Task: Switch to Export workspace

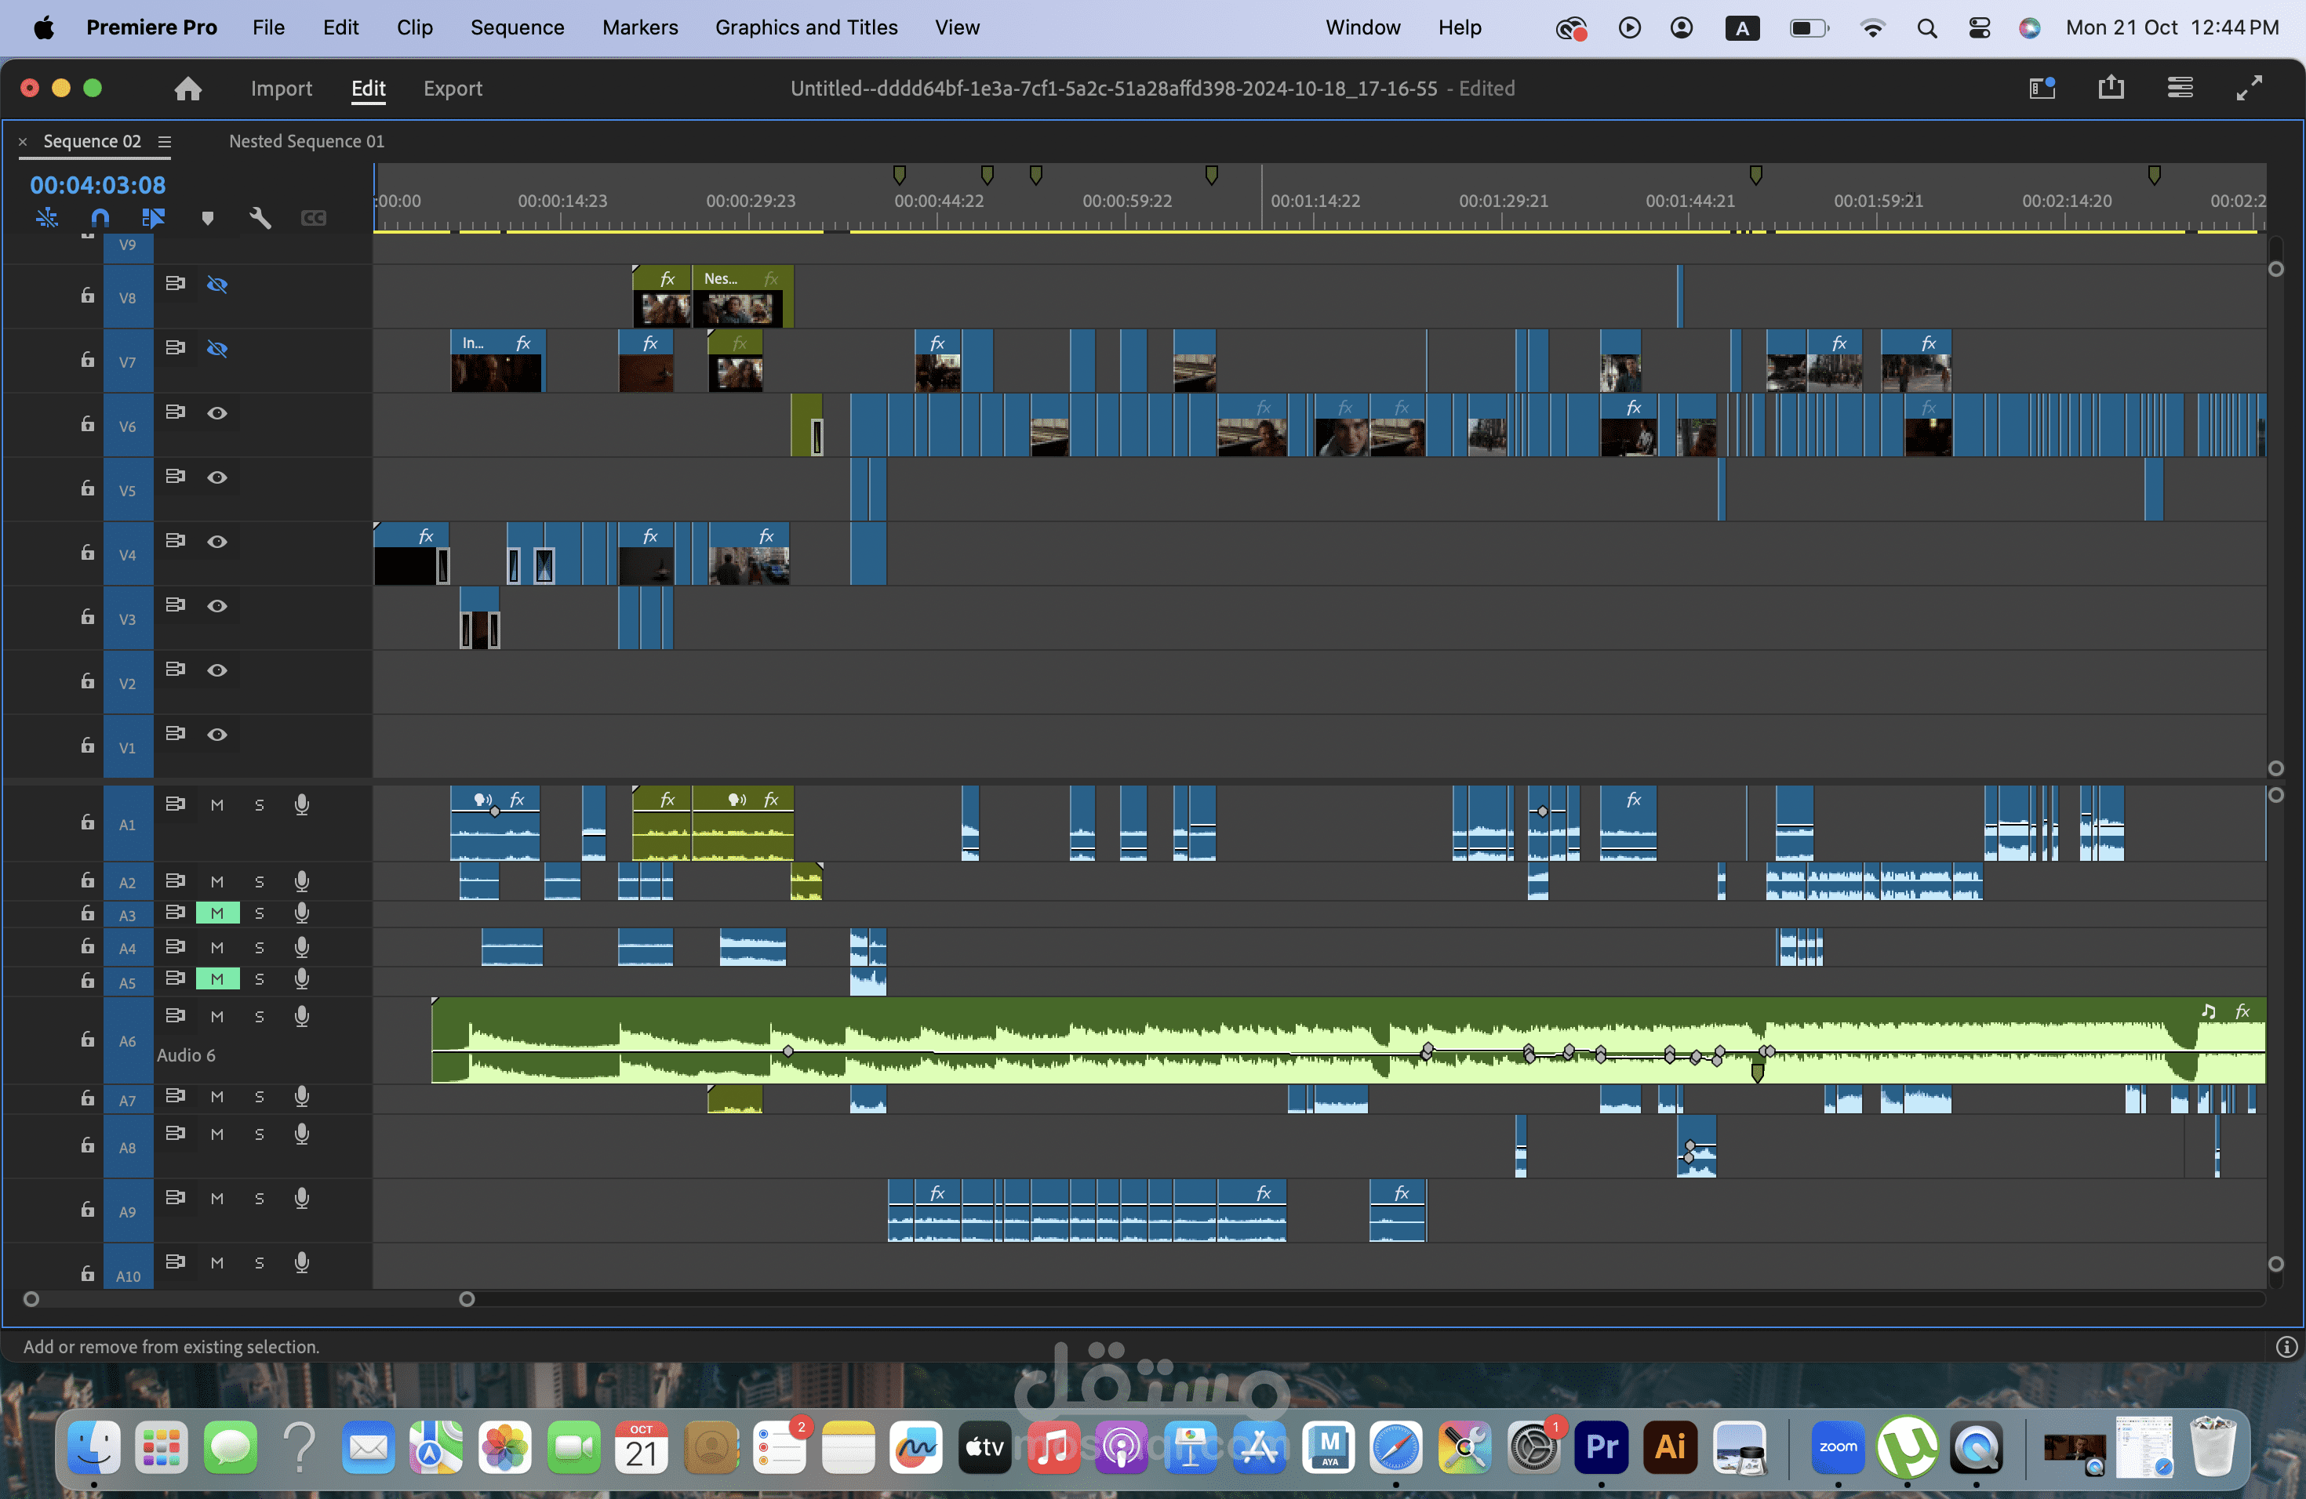Action: (453, 89)
